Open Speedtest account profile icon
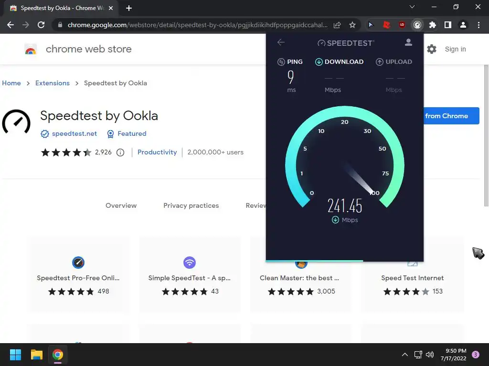The width and height of the screenshot is (489, 366). (x=408, y=42)
